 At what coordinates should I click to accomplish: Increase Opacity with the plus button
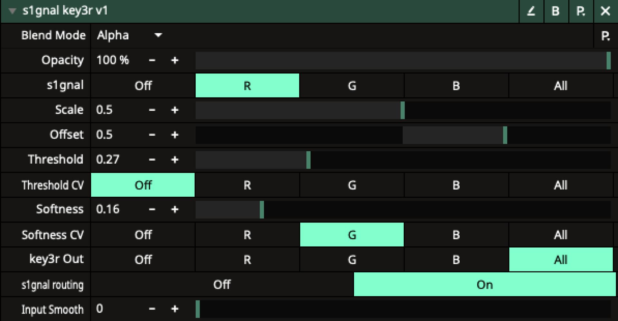[175, 60]
